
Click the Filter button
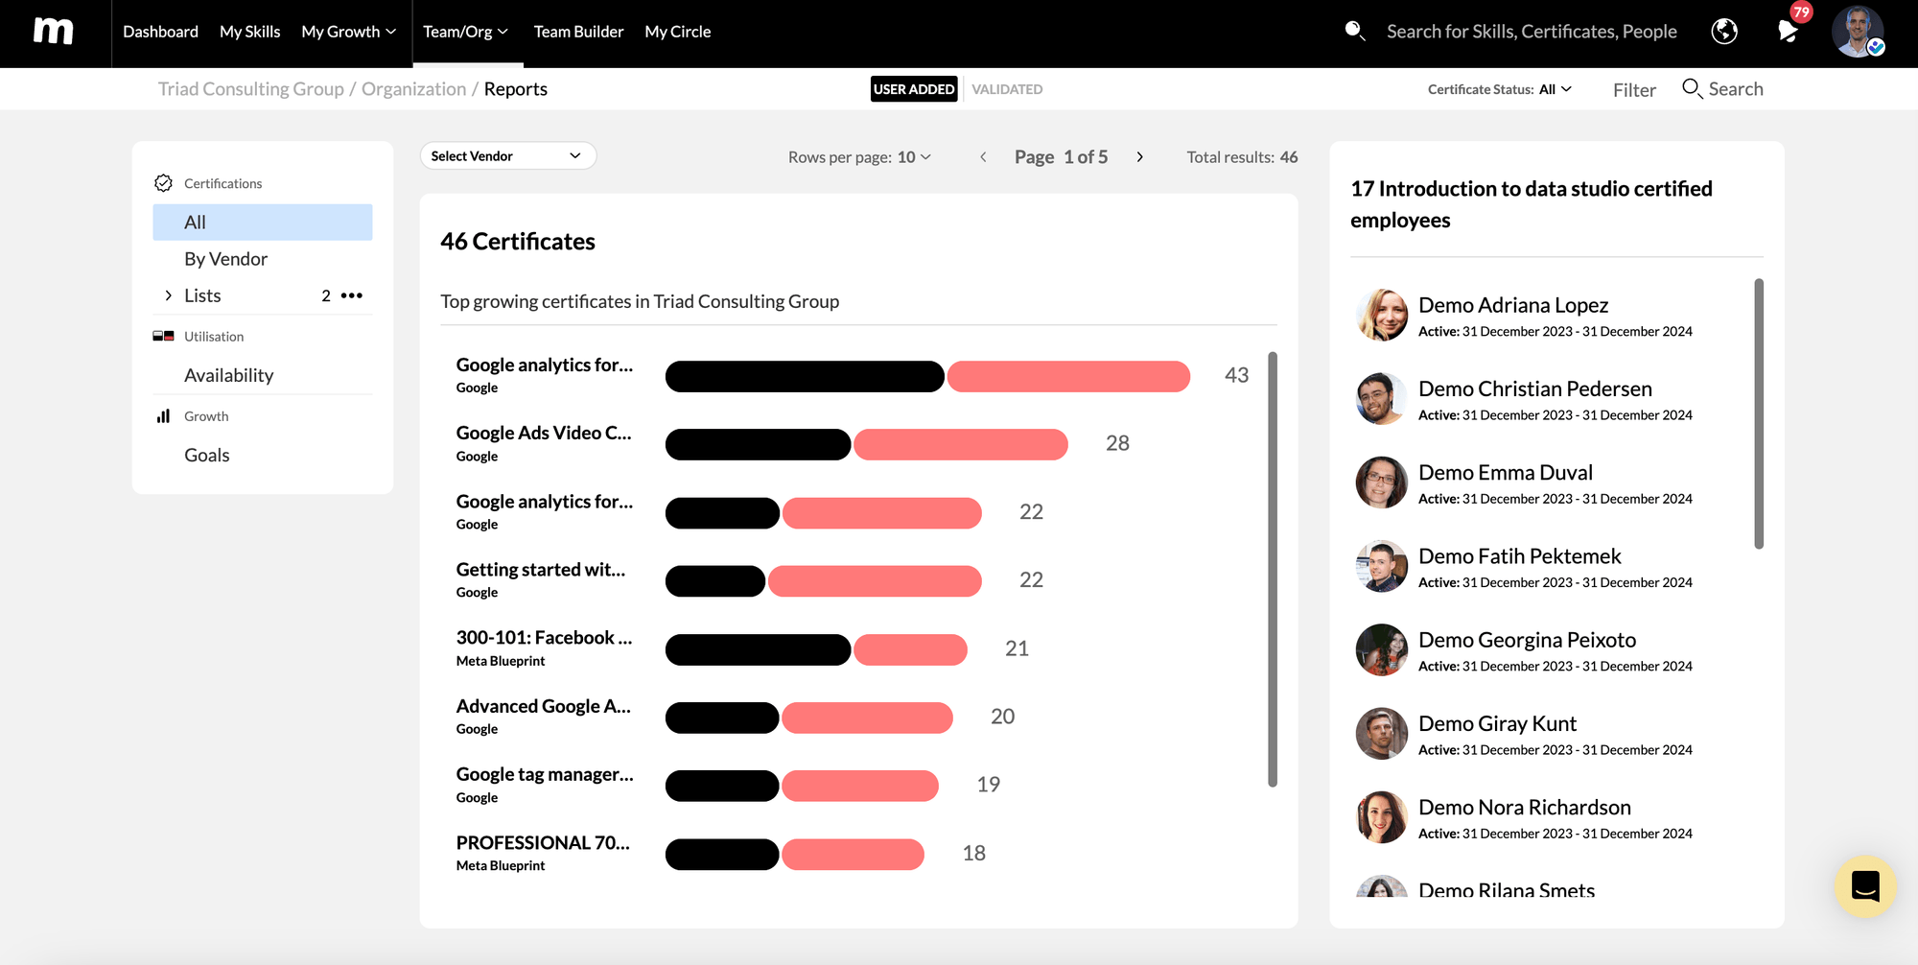[1634, 89]
